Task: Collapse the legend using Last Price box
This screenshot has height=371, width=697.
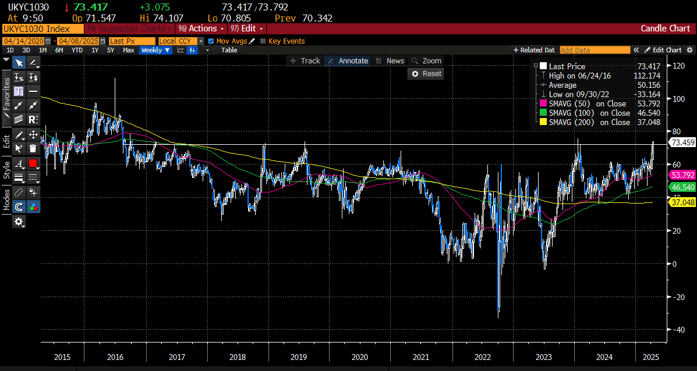Action: pyautogui.click(x=543, y=66)
